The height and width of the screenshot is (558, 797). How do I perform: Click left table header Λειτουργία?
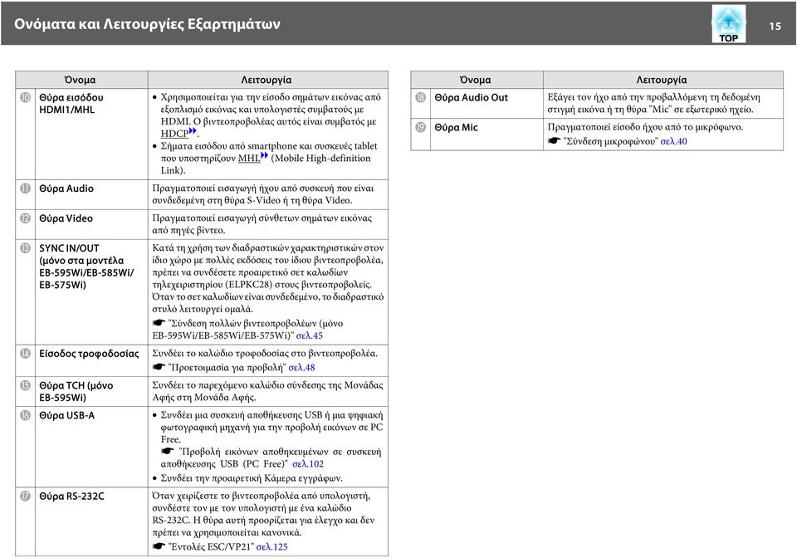266,80
